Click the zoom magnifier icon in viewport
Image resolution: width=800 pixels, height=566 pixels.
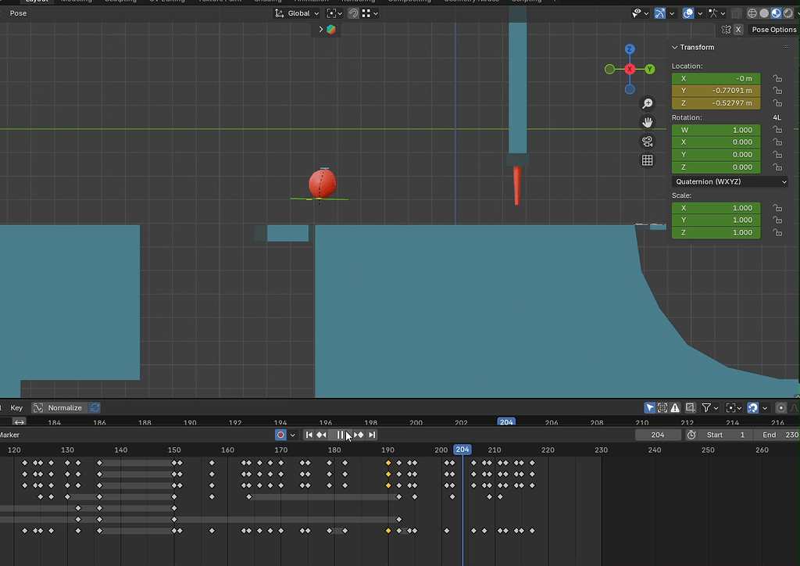point(648,104)
